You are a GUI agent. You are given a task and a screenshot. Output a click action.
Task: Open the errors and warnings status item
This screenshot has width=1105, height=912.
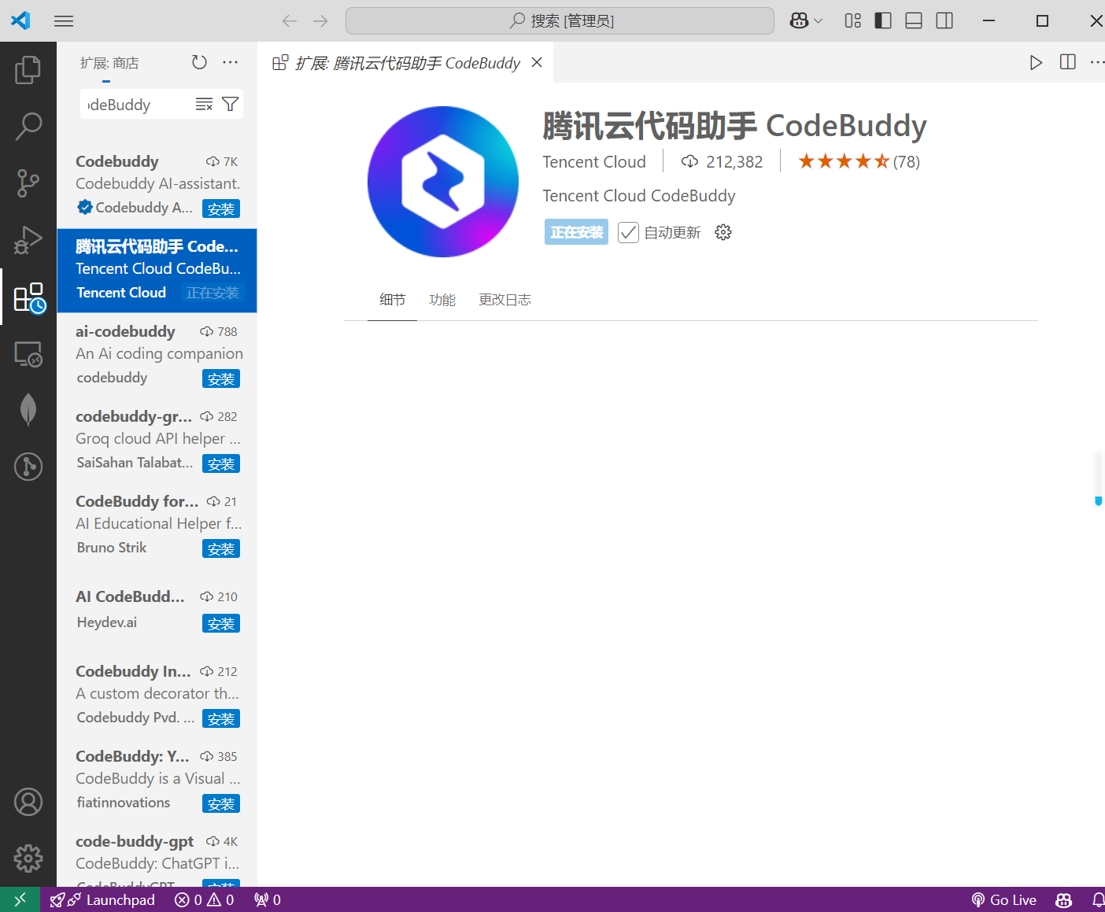coord(205,899)
